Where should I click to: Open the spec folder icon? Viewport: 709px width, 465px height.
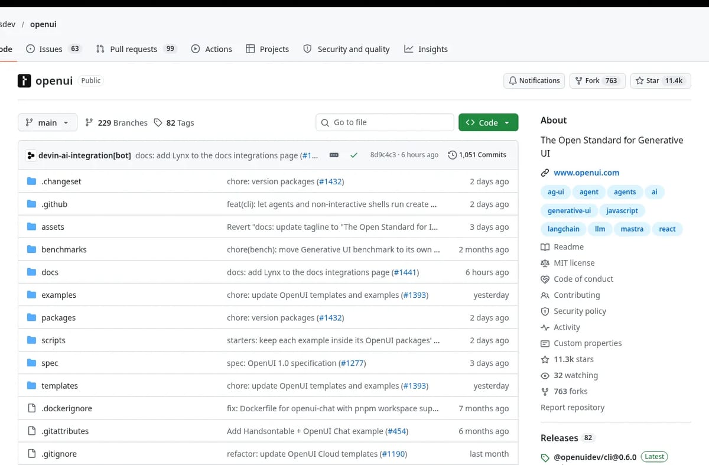coord(32,363)
